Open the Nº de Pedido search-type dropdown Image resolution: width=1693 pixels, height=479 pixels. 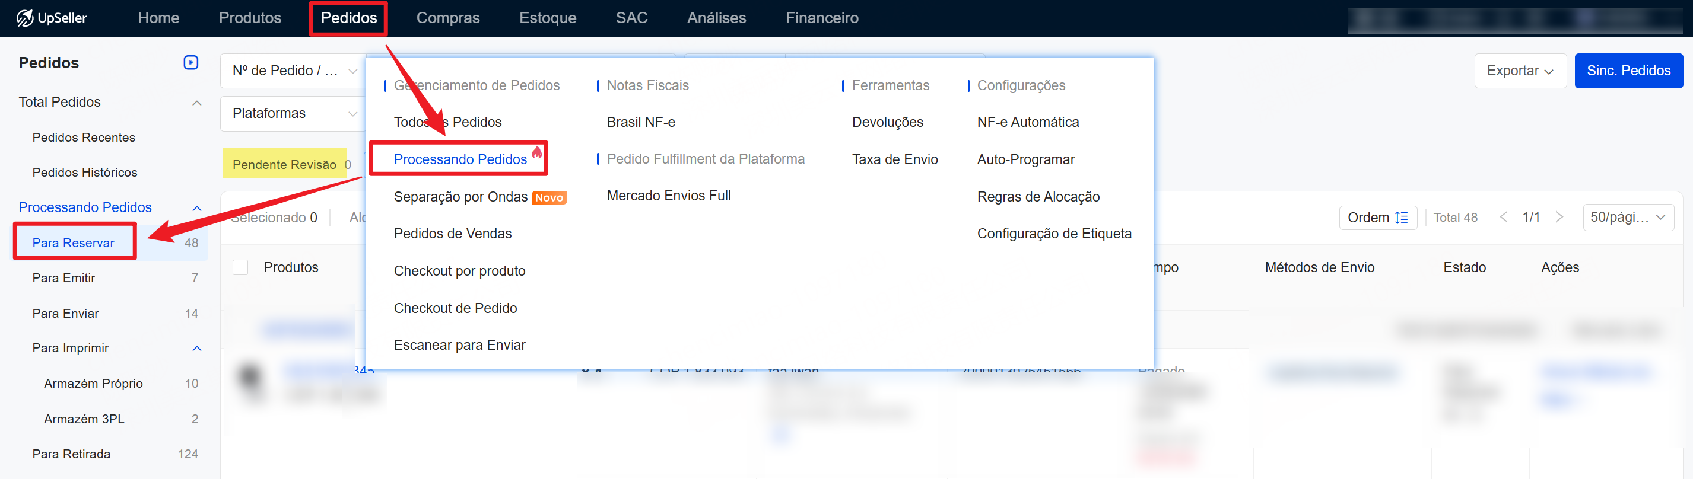293,71
